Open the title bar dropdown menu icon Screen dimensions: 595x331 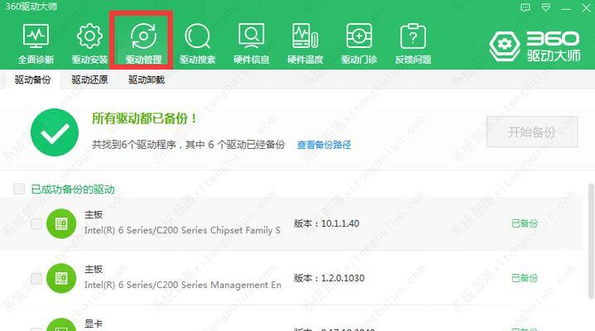pyautogui.click(x=545, y=7)
